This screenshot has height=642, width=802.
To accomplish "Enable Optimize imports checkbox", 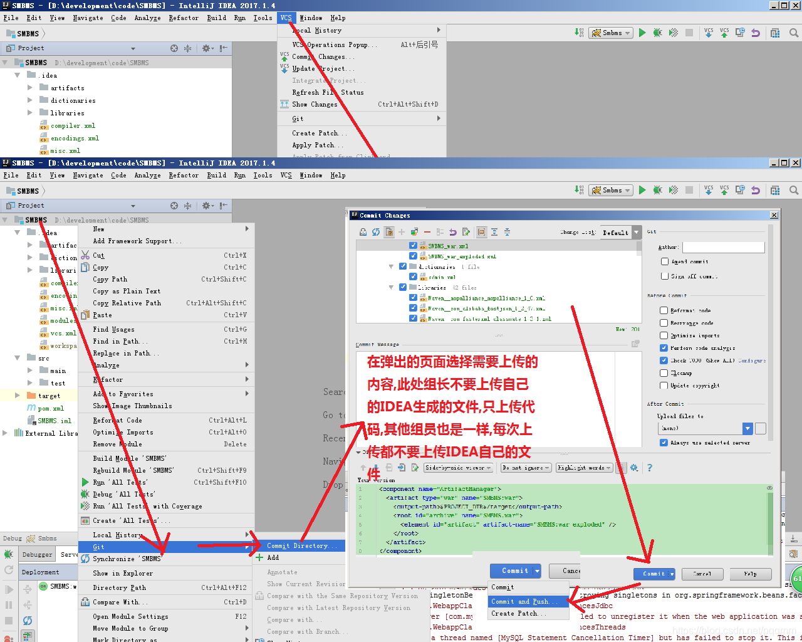I will pyautogui.click(x=664, y=335).
